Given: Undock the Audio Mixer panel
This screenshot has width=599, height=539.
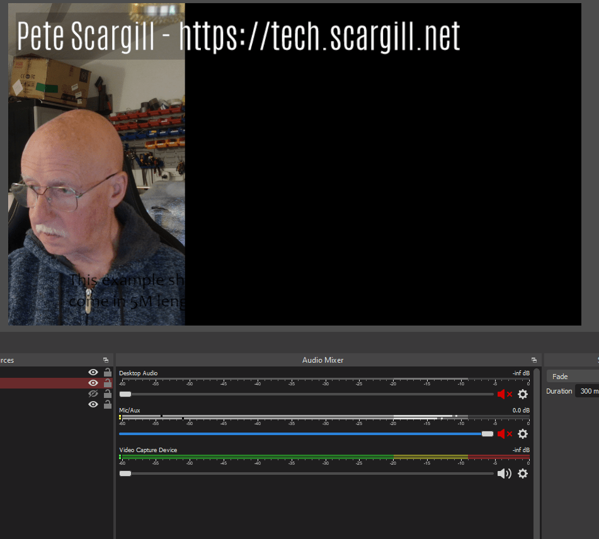Looking at the screenshot, I should (534, 360).
